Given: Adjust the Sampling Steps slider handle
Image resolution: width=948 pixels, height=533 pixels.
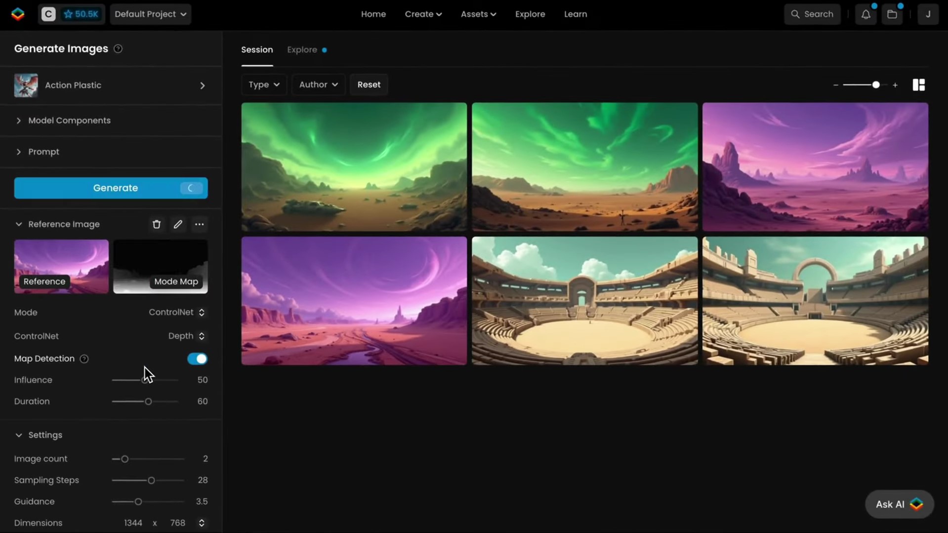Looking at the screenshot, I should pyautogui.click(x=151, y=480).
